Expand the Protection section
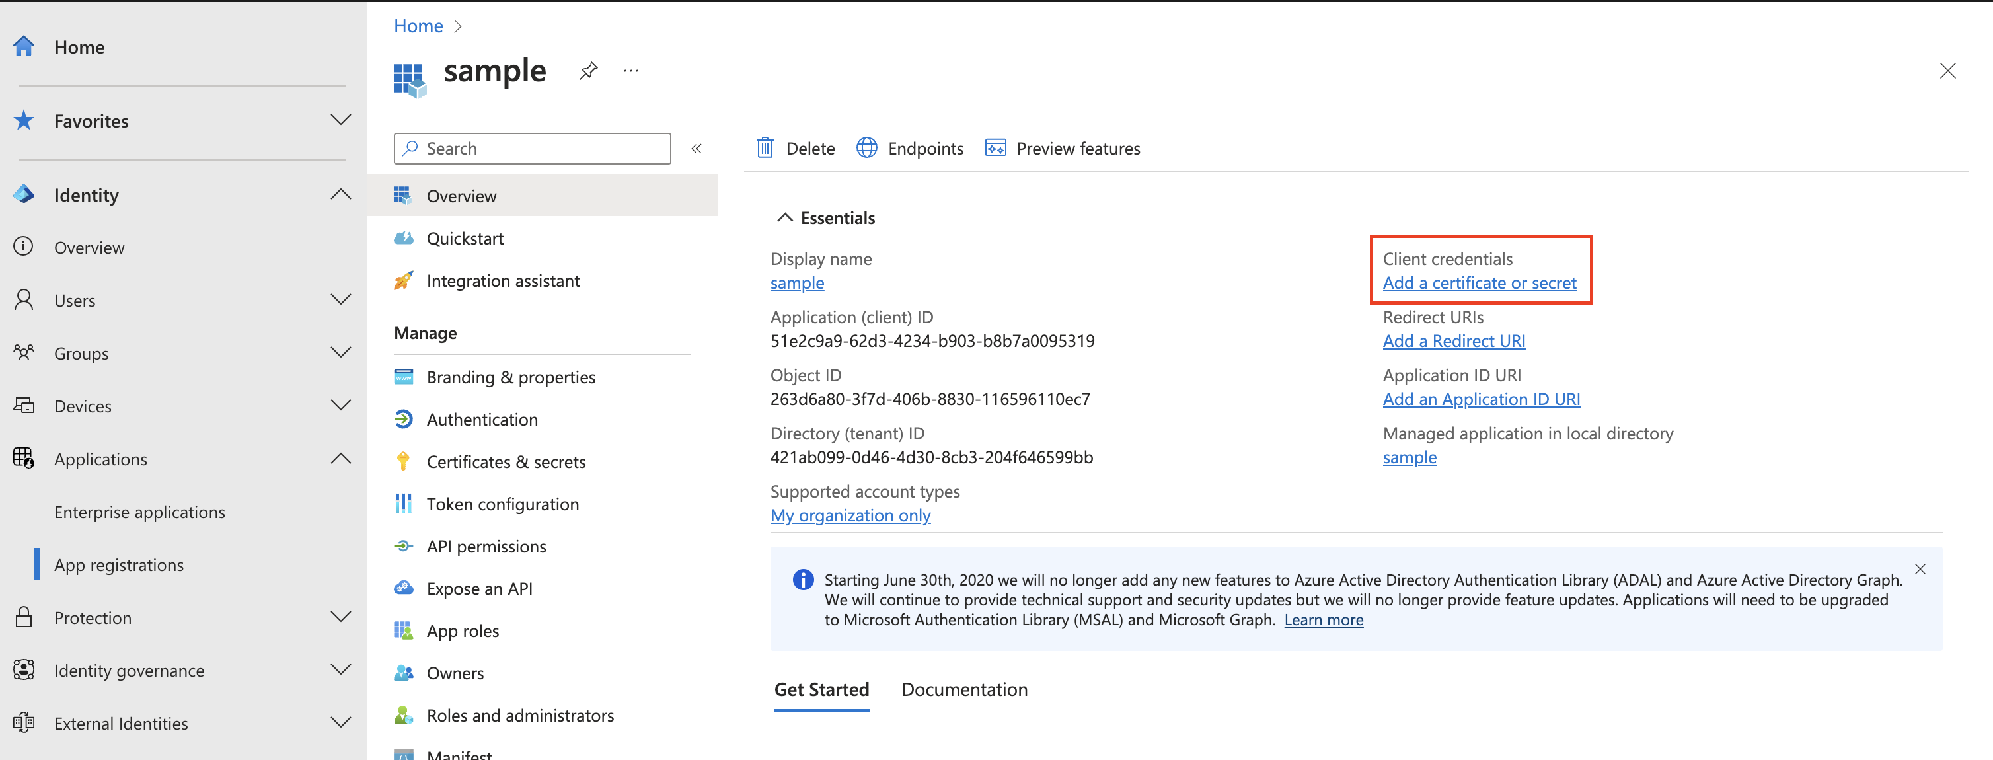The width and height of the screenshot is (1993, 760). pyautogui.click(x=340, y=617)
